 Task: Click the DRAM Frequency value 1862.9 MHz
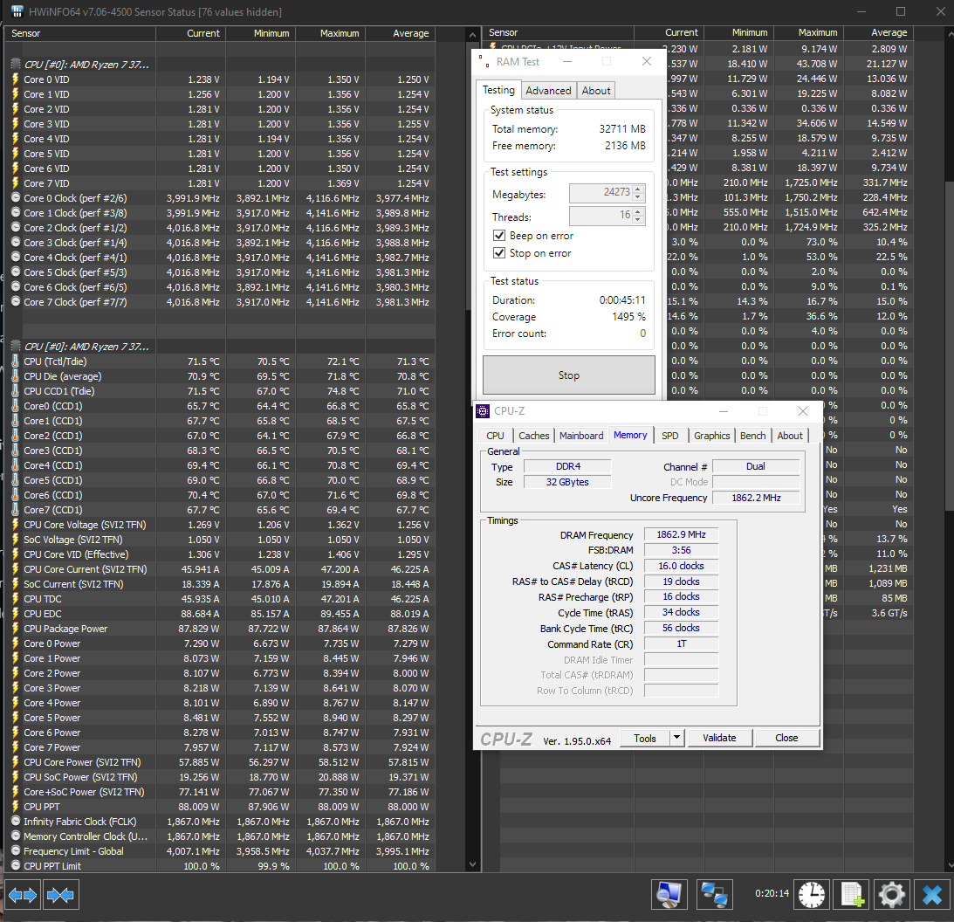pos(681,535)
